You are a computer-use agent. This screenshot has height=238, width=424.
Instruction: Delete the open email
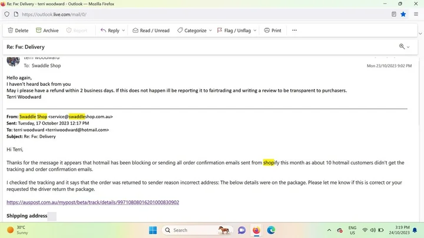coord(18,31)
